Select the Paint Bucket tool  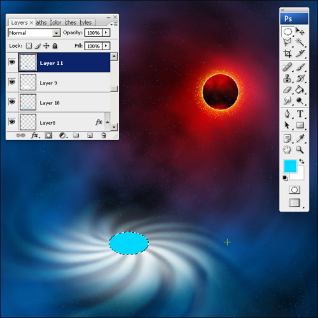[x=300, y=90]
